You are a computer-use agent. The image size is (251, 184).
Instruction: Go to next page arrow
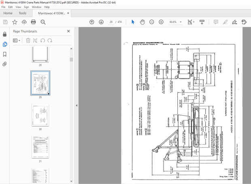101,22
